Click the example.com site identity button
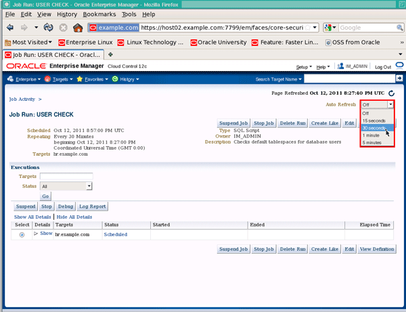406x312 pixels. [x=114, y=28]
